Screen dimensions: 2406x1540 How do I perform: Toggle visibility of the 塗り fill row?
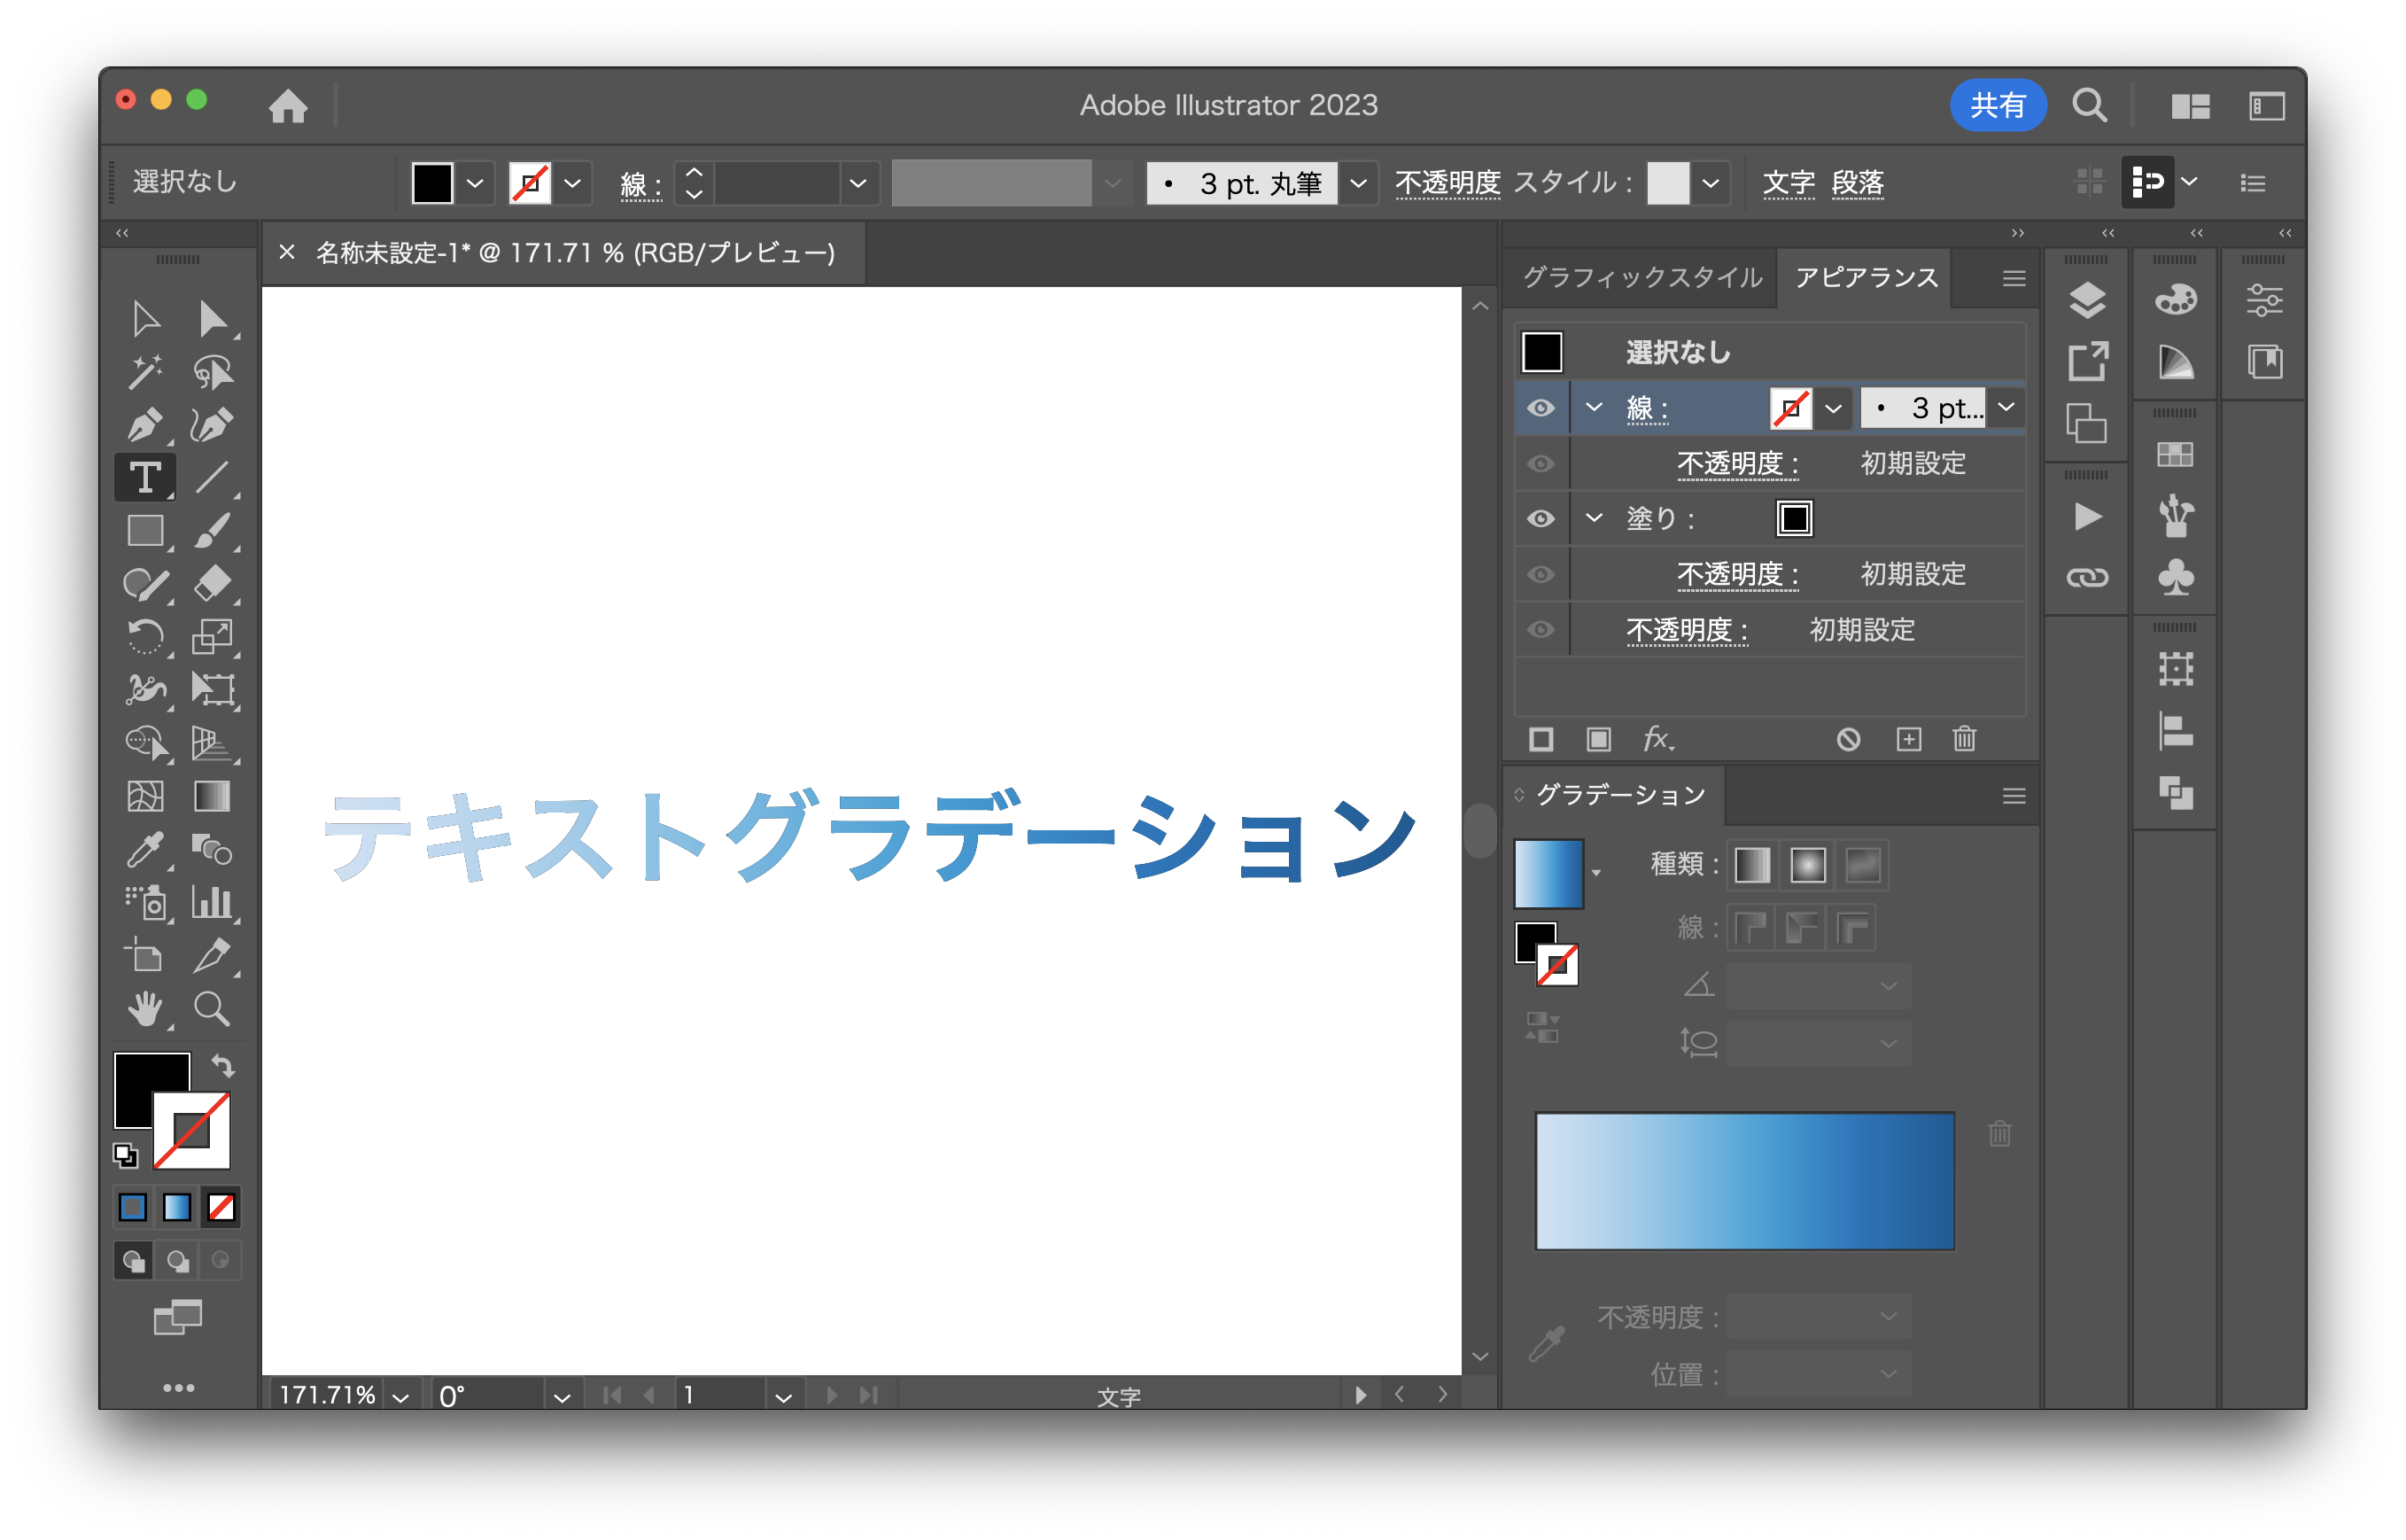[1541, 518]
